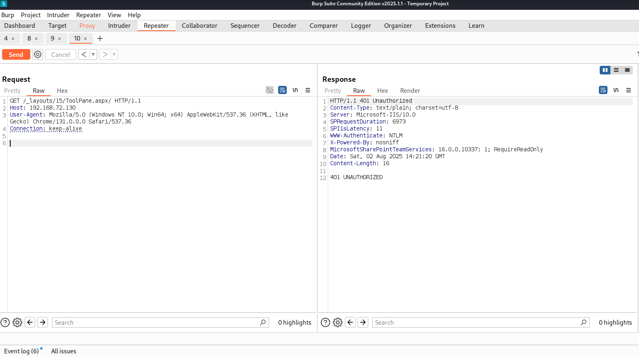Toggle request line wrap icon
This screenshot has height=357, width=639.
click(282, 90)
